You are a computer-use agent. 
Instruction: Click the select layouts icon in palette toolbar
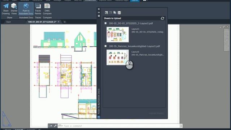pyautogui.click(x=106, y=13)
